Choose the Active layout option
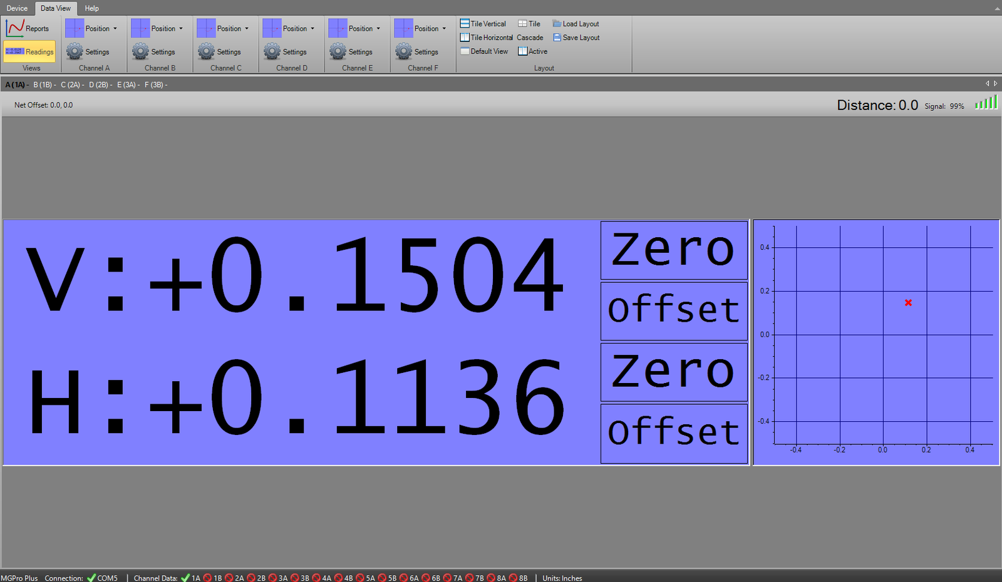Image resolution: width=1002 pixels, height=582 pixels. [532, 51]
